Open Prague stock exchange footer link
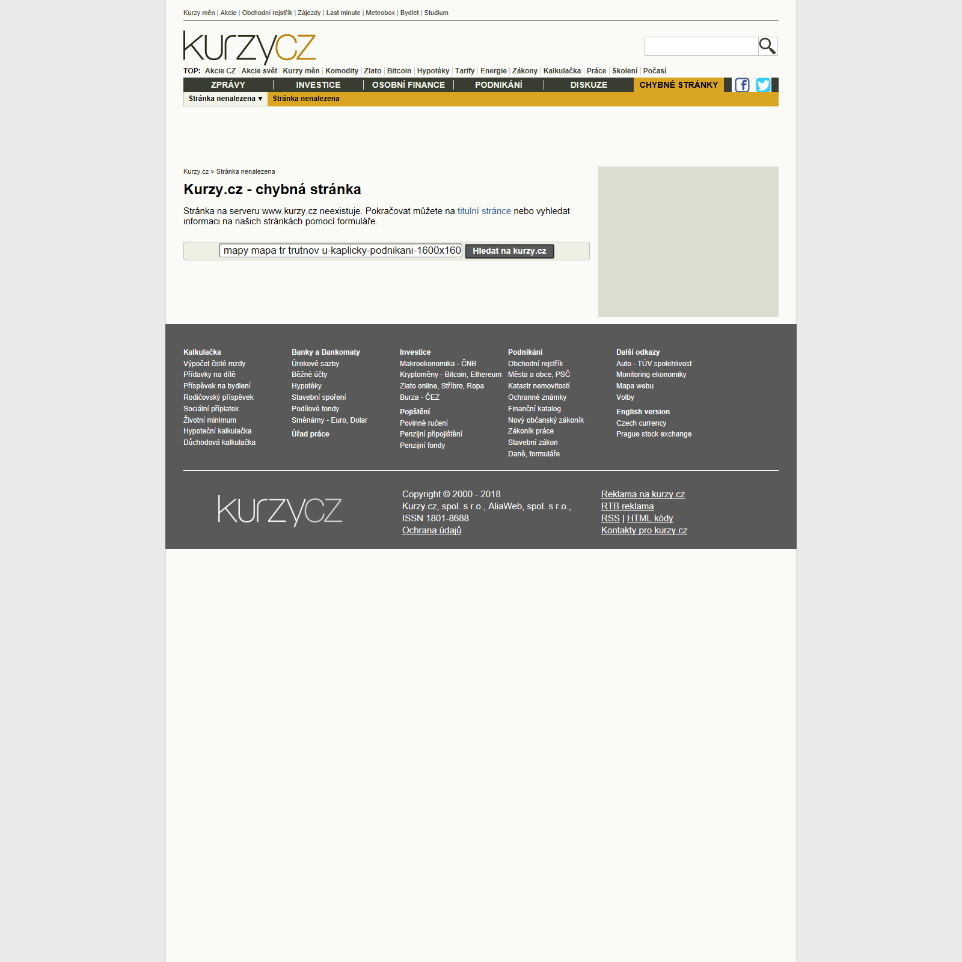This screenshot has height=962, width=962. click(654, 434)
